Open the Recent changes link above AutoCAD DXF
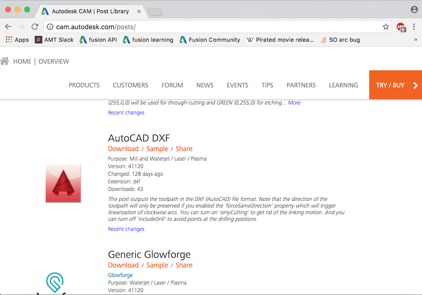 (x=126, y=113)
